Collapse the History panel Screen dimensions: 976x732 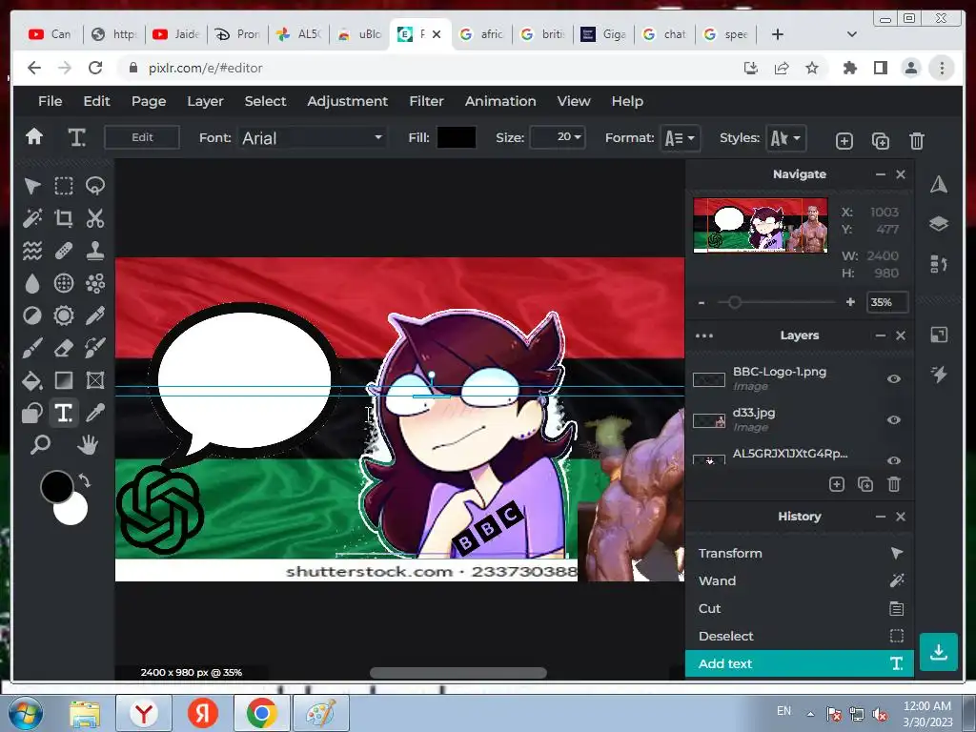880,517
